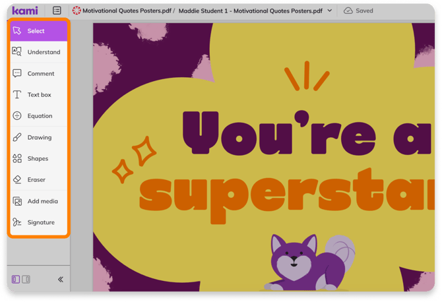The image size is (442, 302).
Task: Select the Select cursor tool icon
Action: [x=17, y=31]
